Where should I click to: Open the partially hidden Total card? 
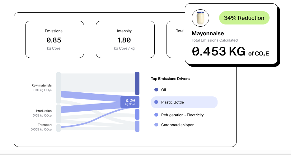tap(176, 39)
